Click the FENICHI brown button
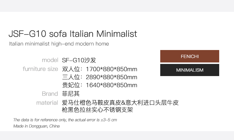The image size is (234, 140). (x=190, y=56)
